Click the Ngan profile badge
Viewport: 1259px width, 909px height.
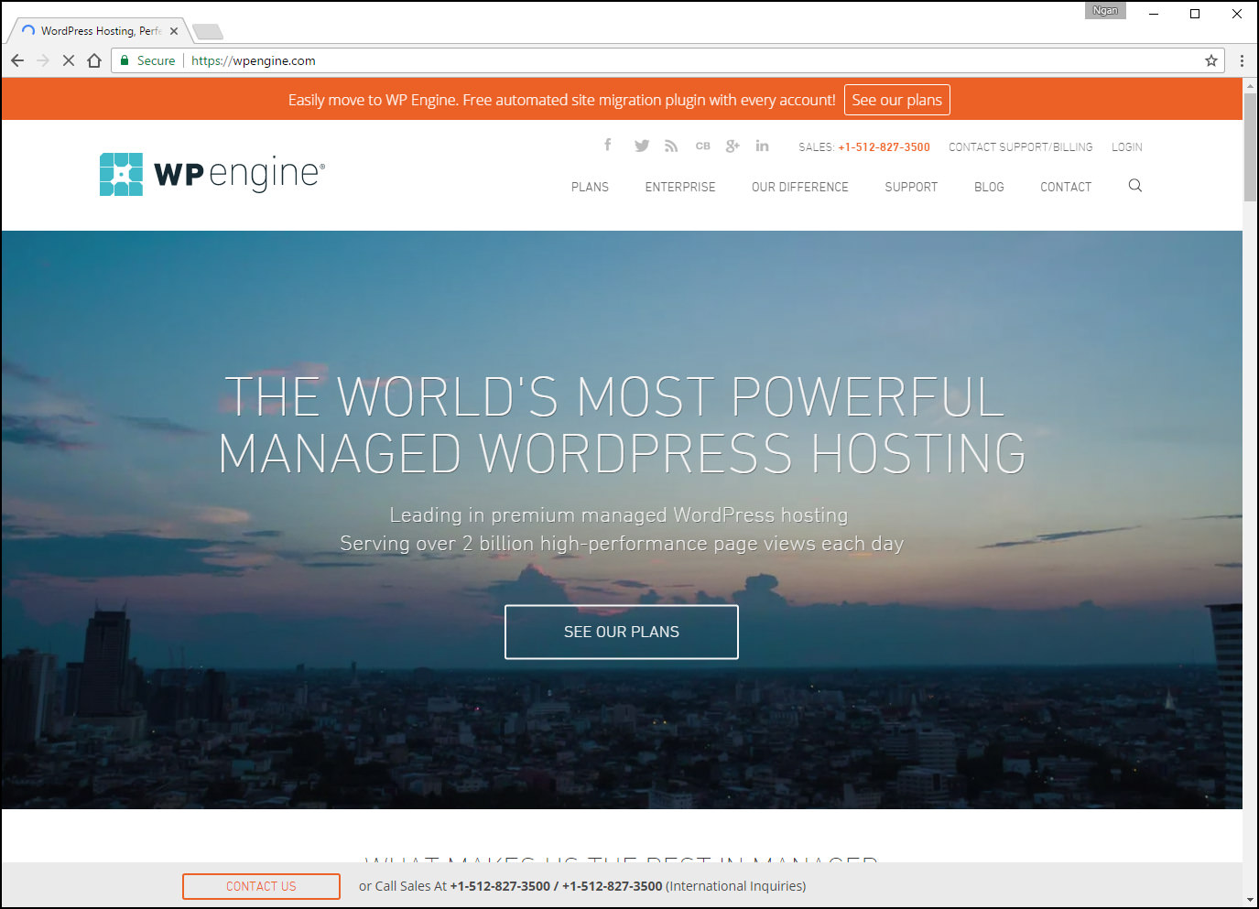1105,10
